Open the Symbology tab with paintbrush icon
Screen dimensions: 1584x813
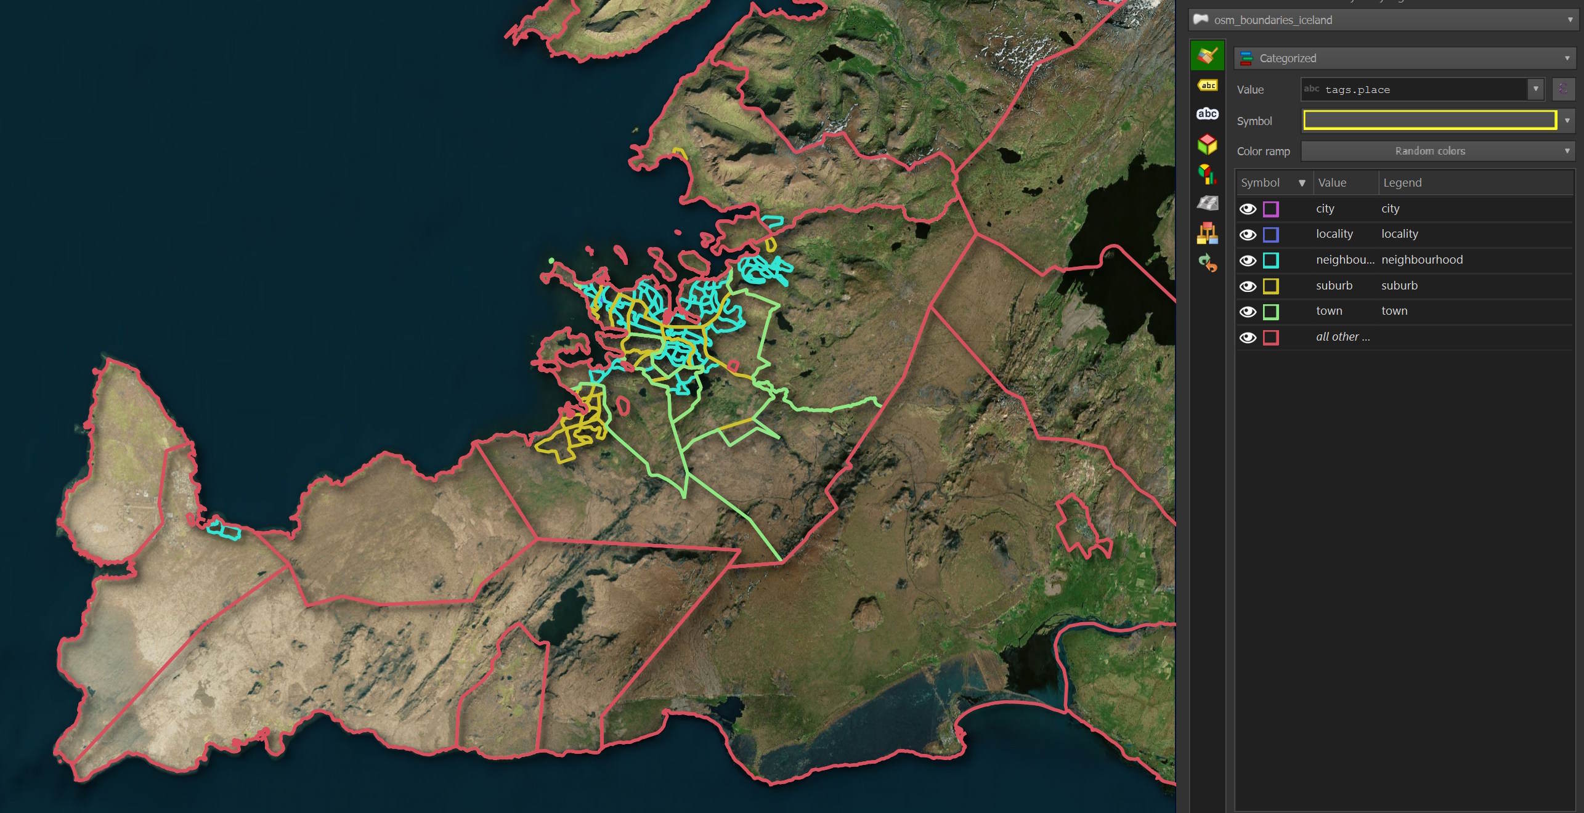(x=1206, y=55)
